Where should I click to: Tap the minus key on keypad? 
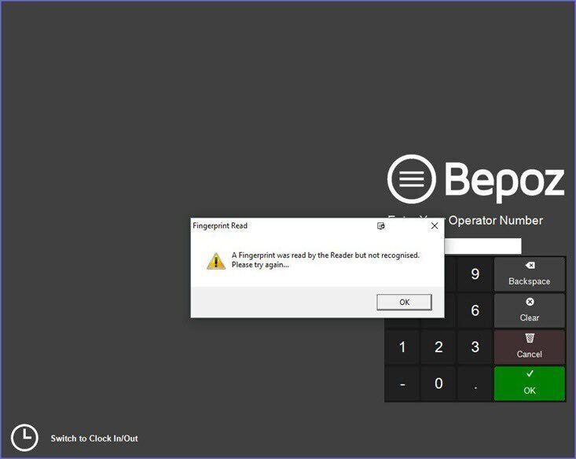[402, 384]
